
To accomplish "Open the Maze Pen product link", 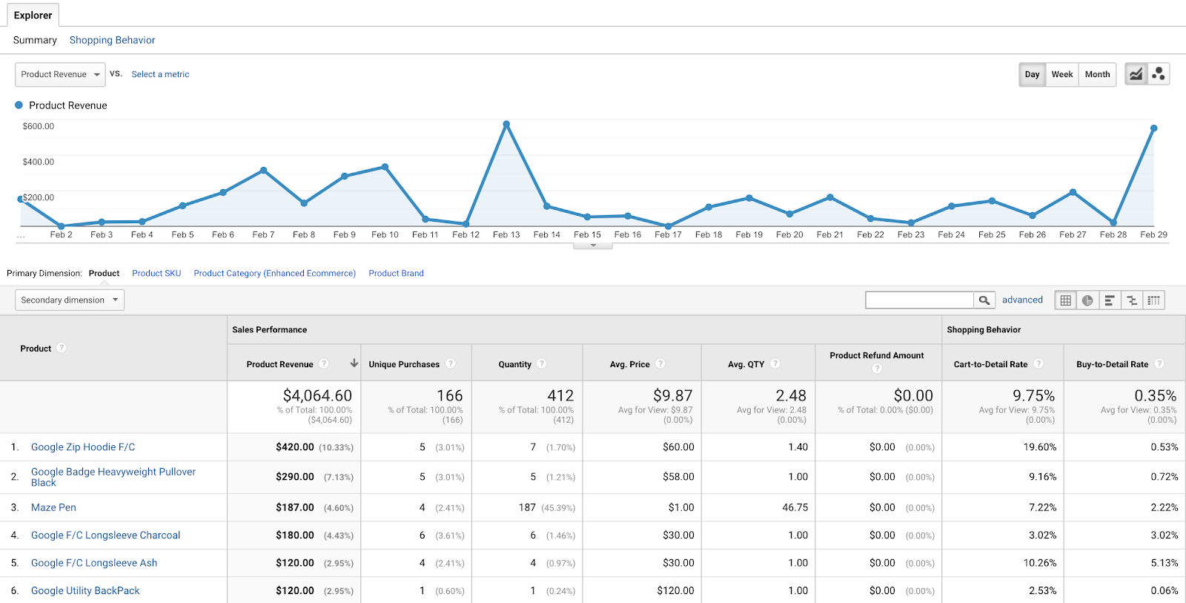I will 53,507.
